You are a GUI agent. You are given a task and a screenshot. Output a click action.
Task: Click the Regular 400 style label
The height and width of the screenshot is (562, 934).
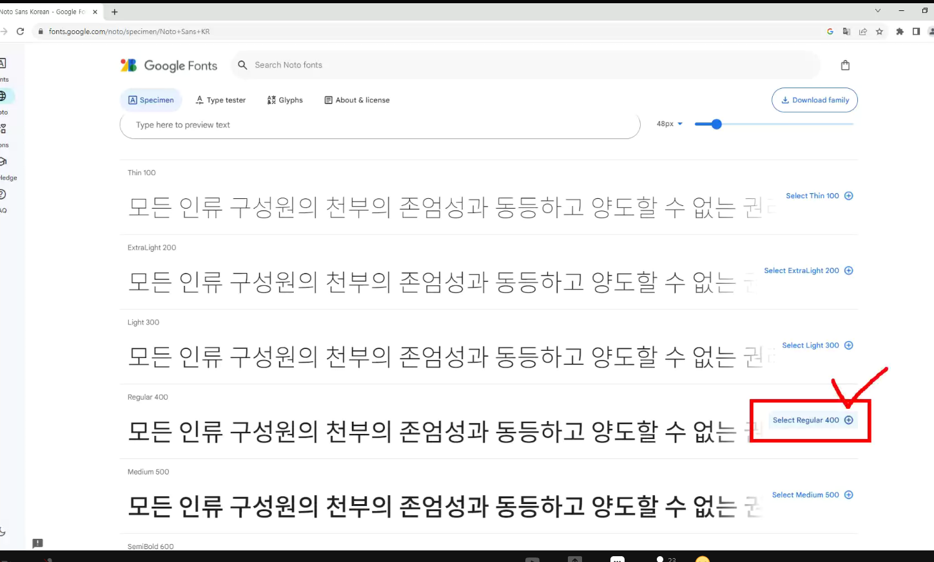(148, 397)
